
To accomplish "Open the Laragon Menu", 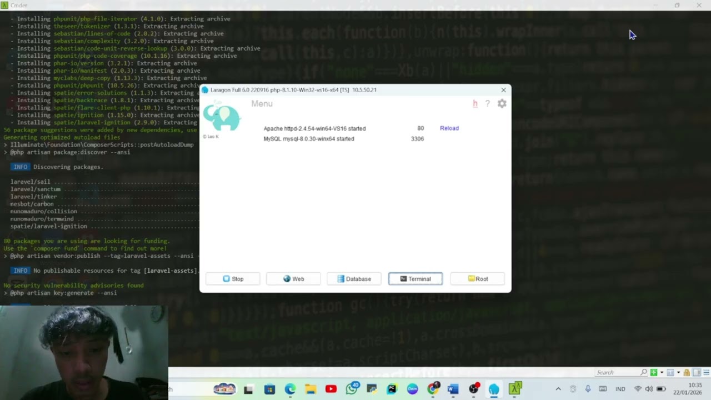I will pos(262,103).
